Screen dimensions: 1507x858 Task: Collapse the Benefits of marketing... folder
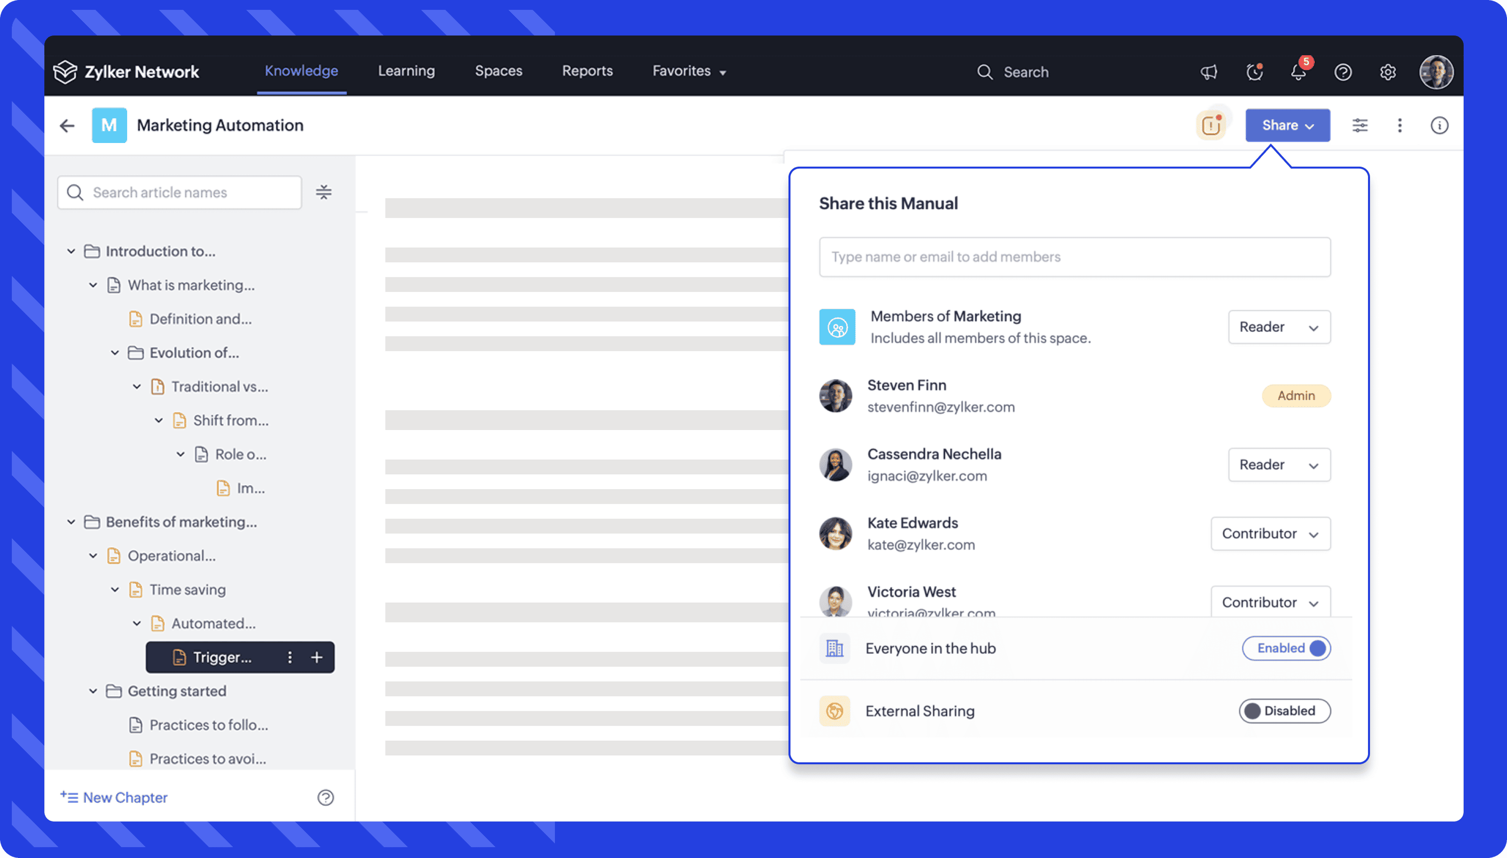71,522
